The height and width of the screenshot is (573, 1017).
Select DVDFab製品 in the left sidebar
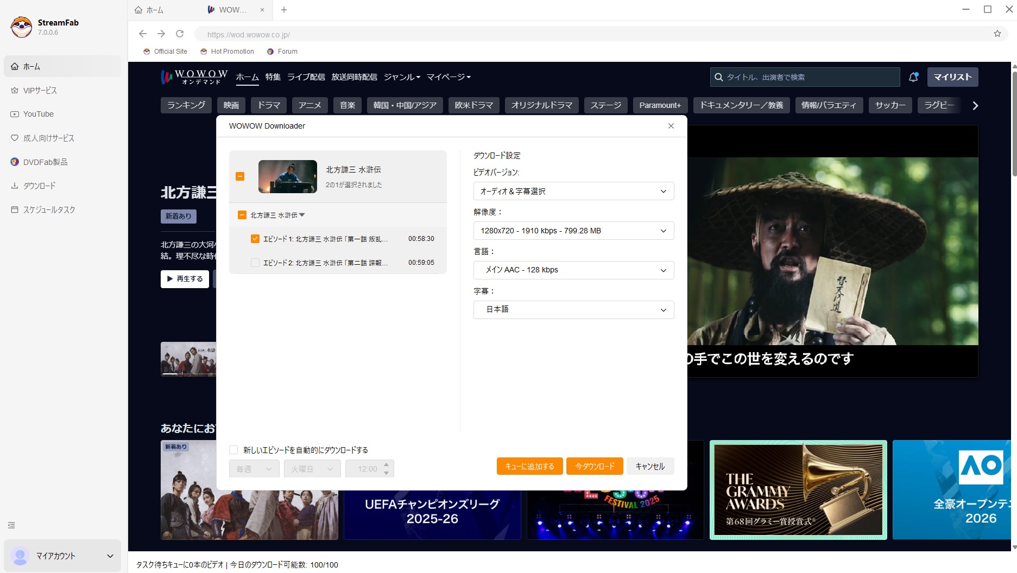click(x=45, y=162)
